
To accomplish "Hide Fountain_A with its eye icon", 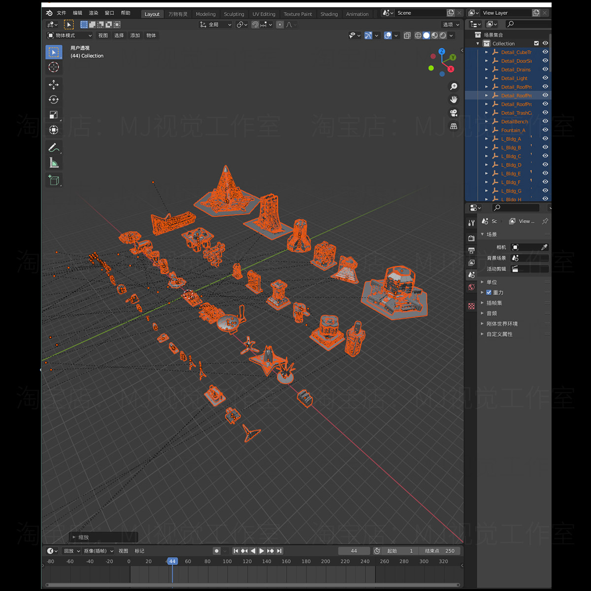I will click(x=545, y=130).
